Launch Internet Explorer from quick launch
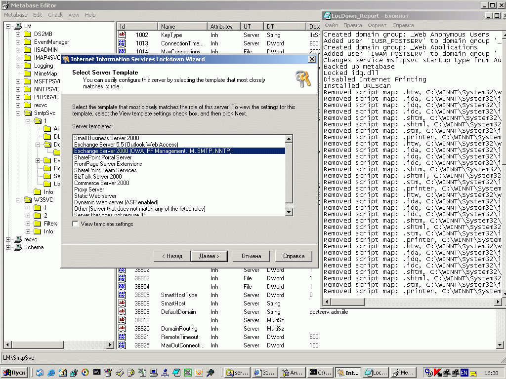Image resolution: width=506 pixels, height=379 pixels. (51, 373)
